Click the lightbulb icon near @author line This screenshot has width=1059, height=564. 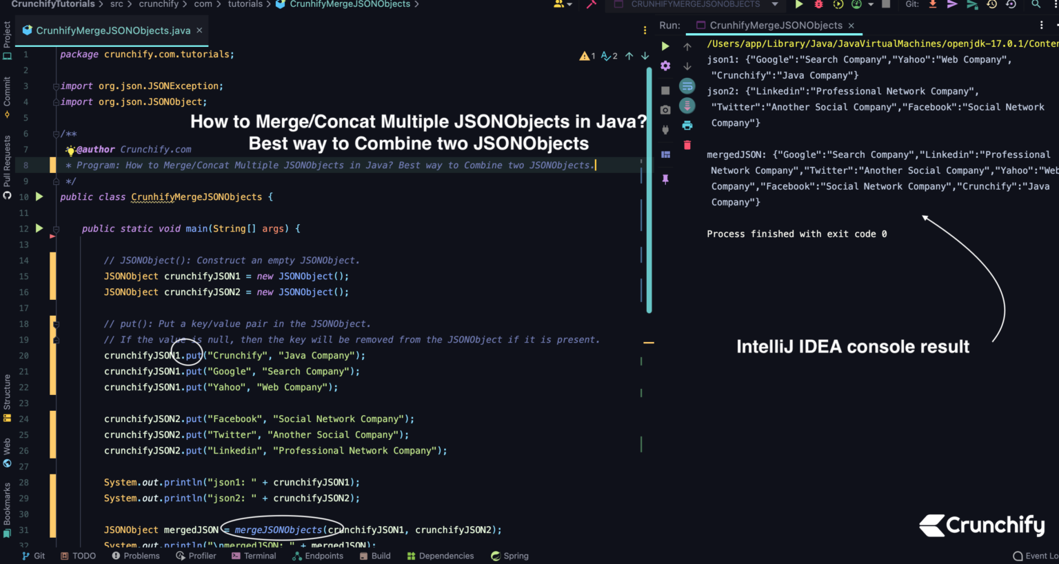(69, 150)
